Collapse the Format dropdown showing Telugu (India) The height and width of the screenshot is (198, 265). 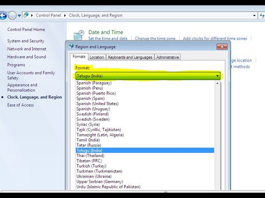click(217, 76)
